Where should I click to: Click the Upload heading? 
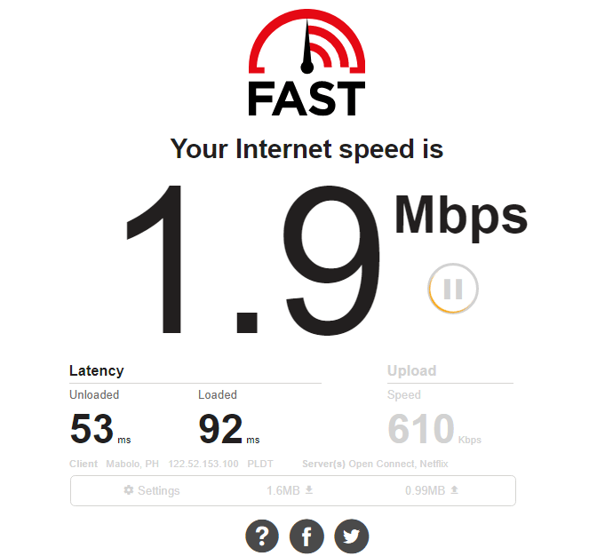click(x=411, y=370)
